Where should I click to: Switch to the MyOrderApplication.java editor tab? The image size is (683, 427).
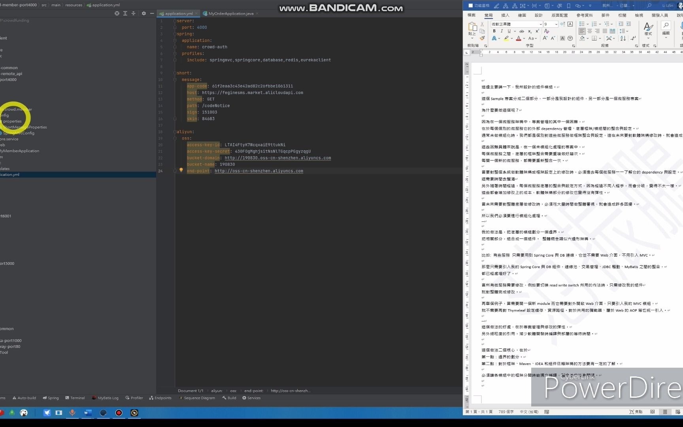tap(231, 13)
